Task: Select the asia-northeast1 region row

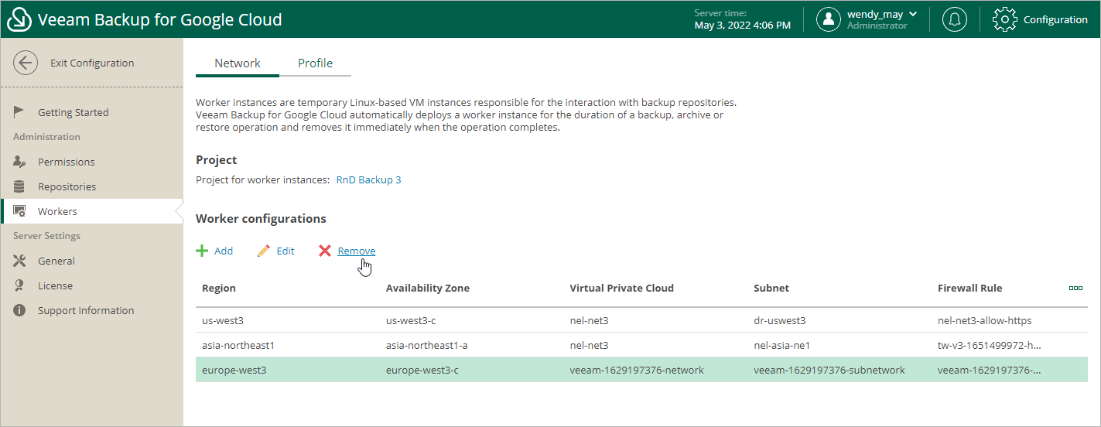Action: 641,345
